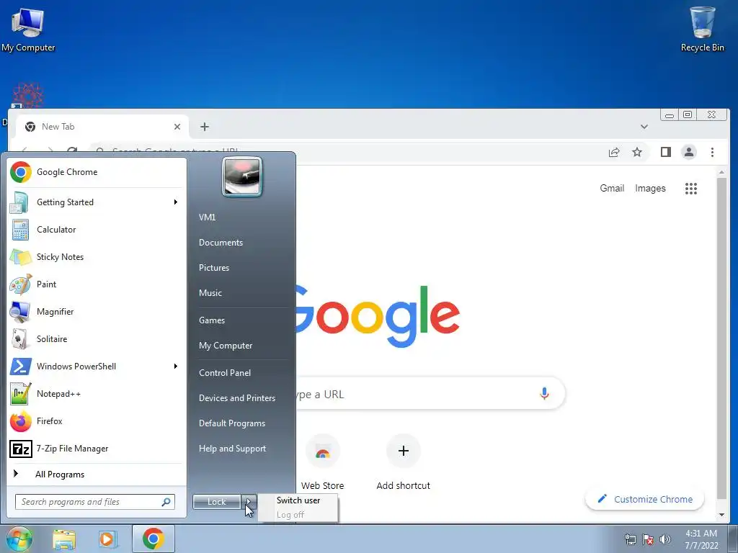Open Google apps grid
Screen dimensions: 738x553
click(691, 189)
